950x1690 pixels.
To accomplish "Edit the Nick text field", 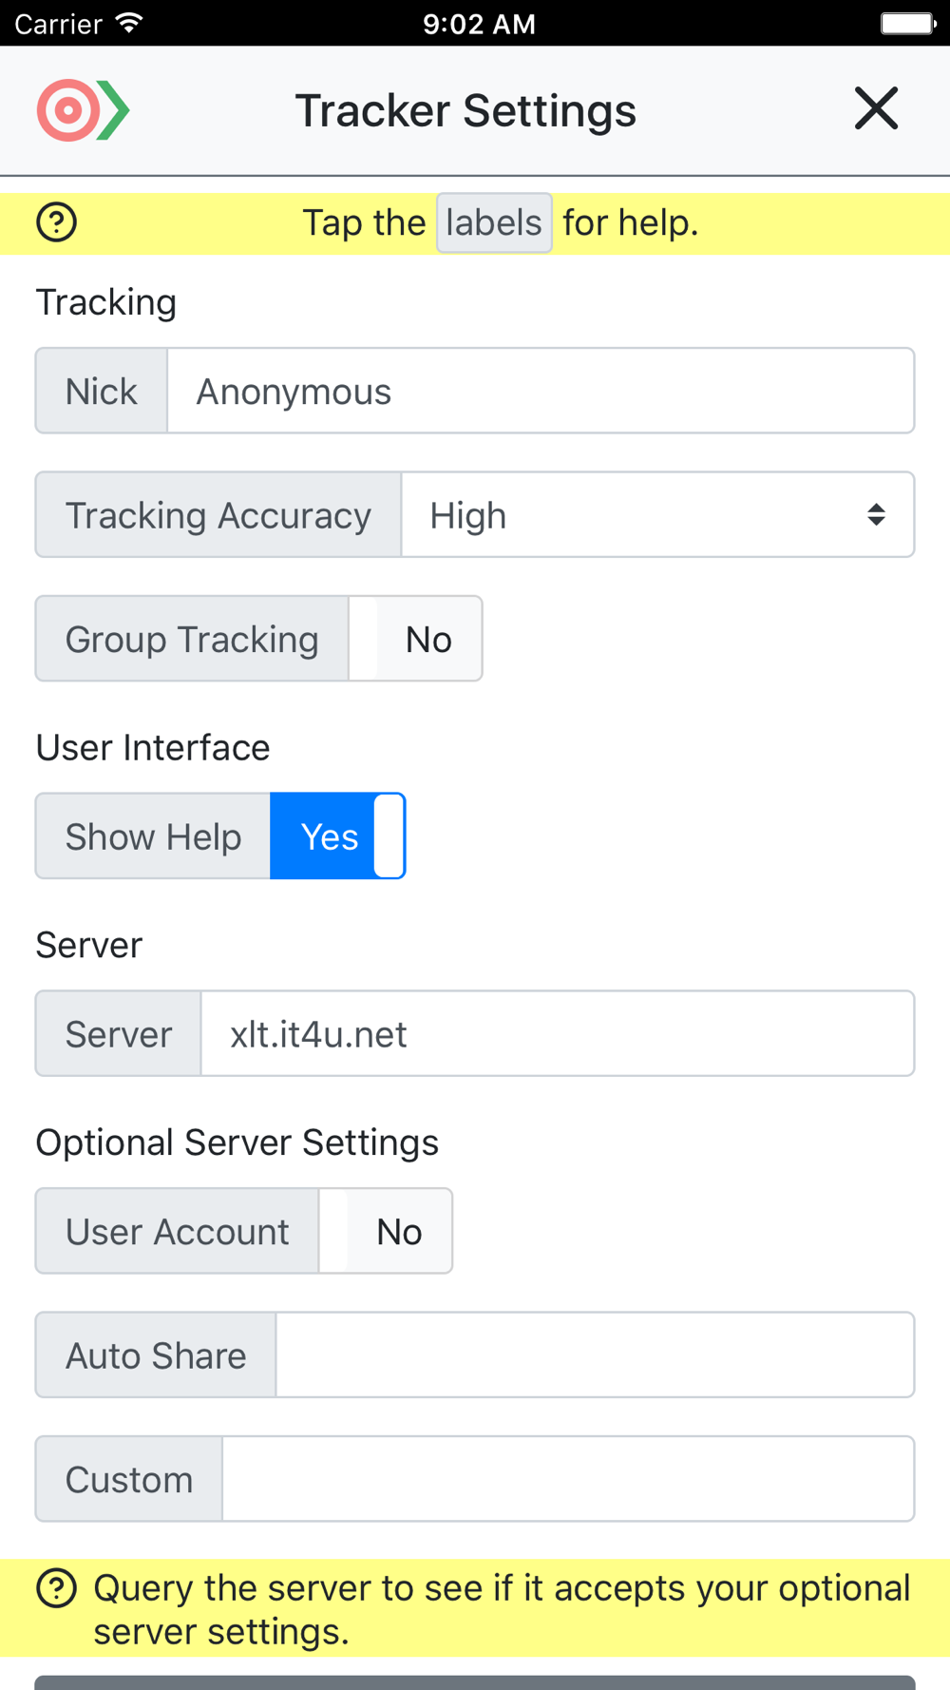I will 541,392.
